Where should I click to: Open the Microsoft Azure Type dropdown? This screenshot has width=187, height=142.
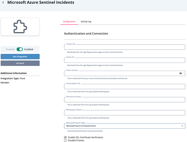pyautogui.click(x=125, y=126)
